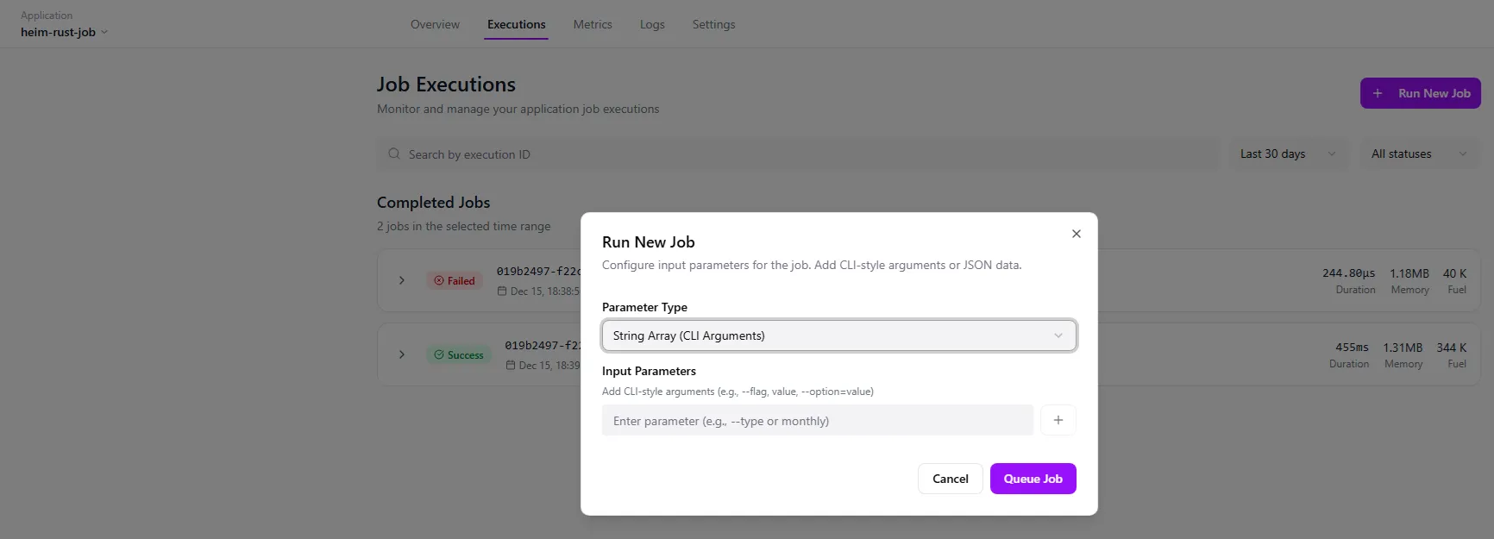The image size is (1494, 539).
Task: Click the 40 K fuel value
Action: click(x=1454, y=273)
